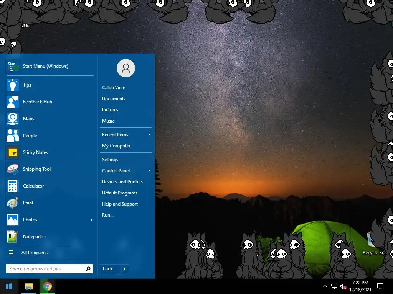Open Feedback Hub icon

13,102
